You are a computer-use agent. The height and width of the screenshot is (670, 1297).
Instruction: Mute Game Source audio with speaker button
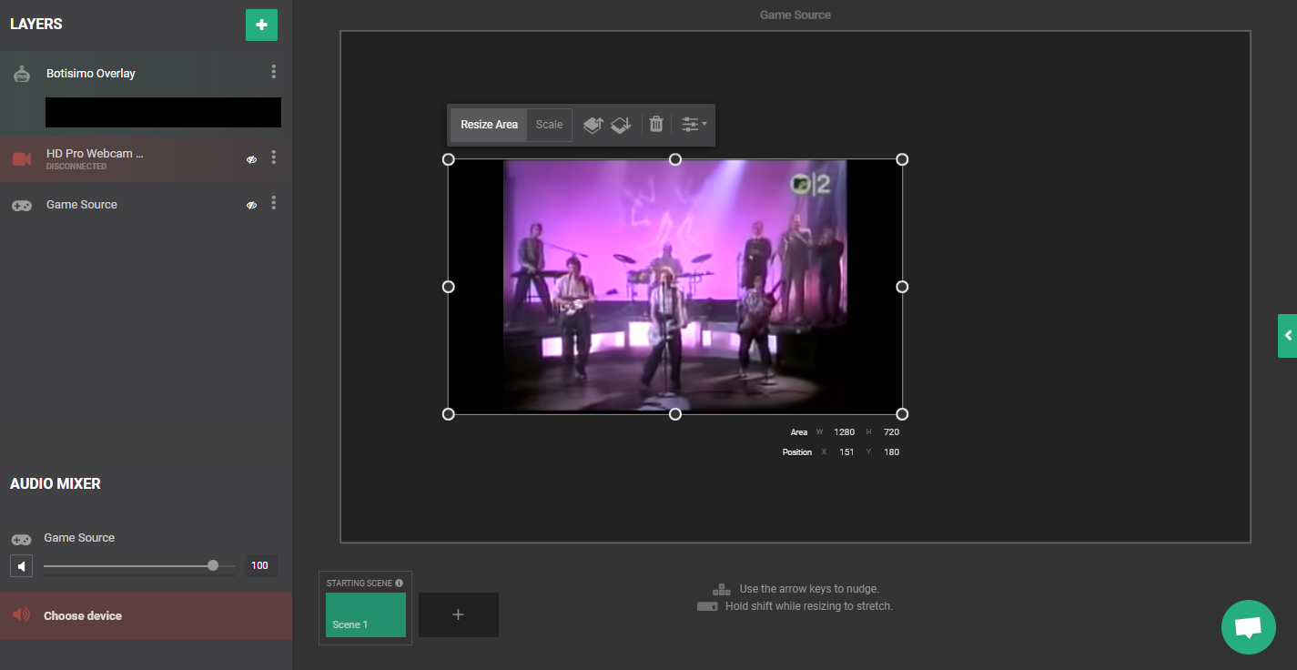click(21, 566)
